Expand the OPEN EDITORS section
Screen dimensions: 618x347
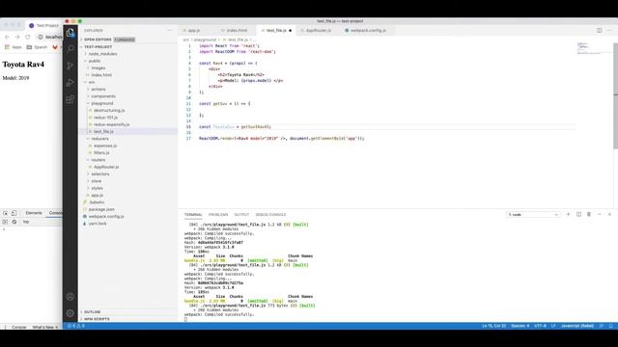98,40
